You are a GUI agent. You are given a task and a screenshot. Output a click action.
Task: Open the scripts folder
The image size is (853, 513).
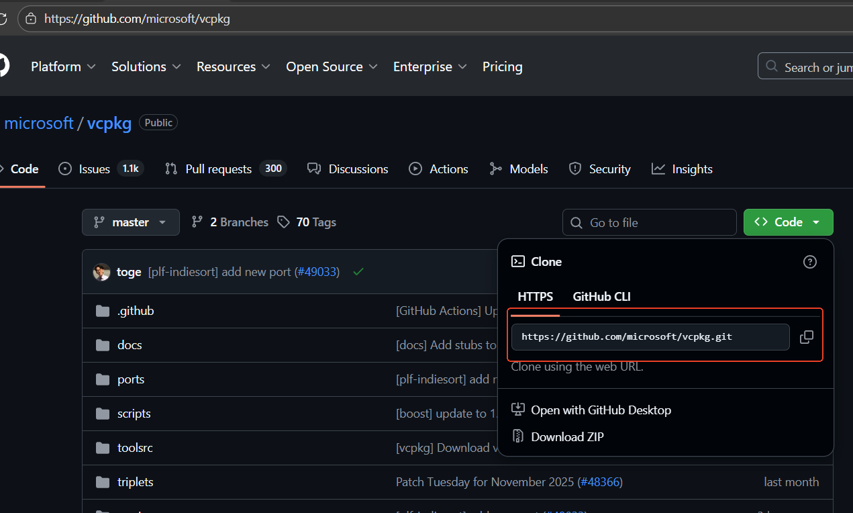click(x=134, y=414)
